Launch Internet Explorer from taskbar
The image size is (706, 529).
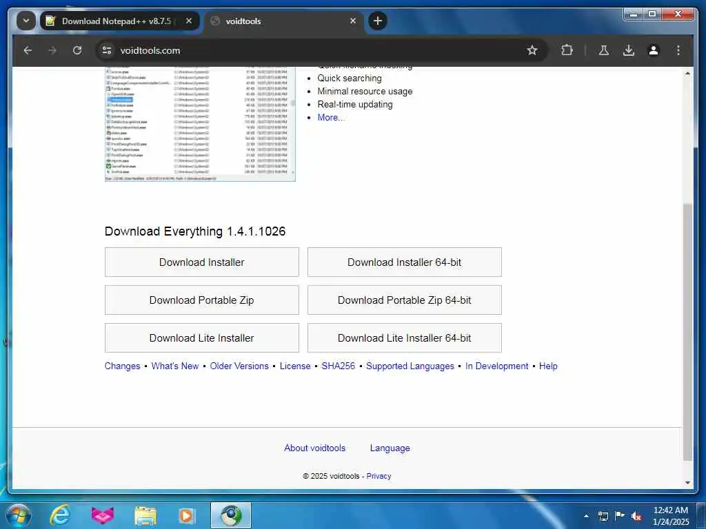60,515
